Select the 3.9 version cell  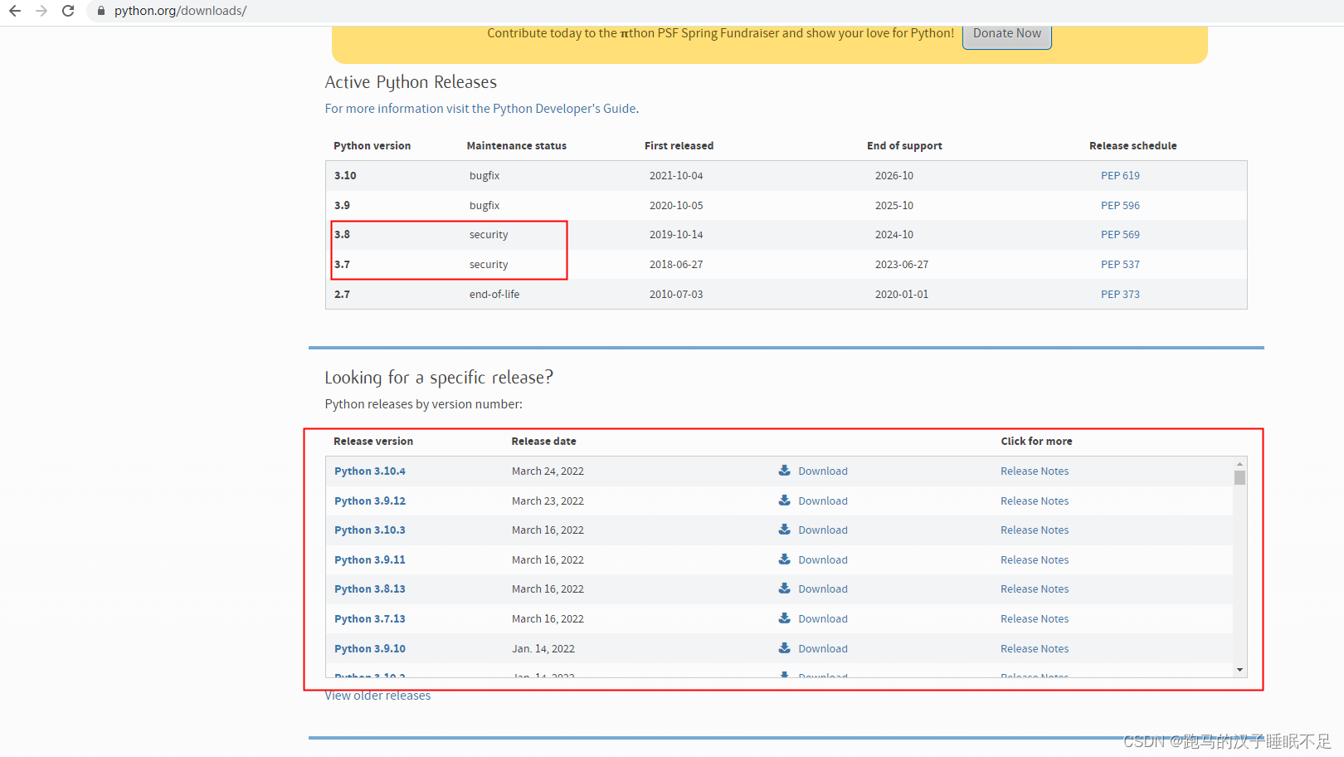(342, 206)
